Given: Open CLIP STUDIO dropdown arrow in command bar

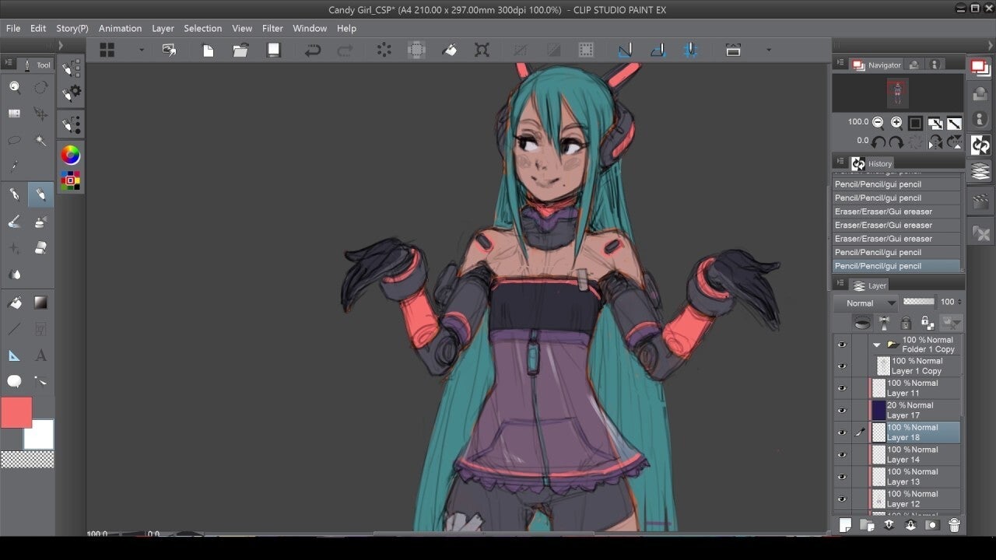Looking at the screenshot, I should click(142, 50).
